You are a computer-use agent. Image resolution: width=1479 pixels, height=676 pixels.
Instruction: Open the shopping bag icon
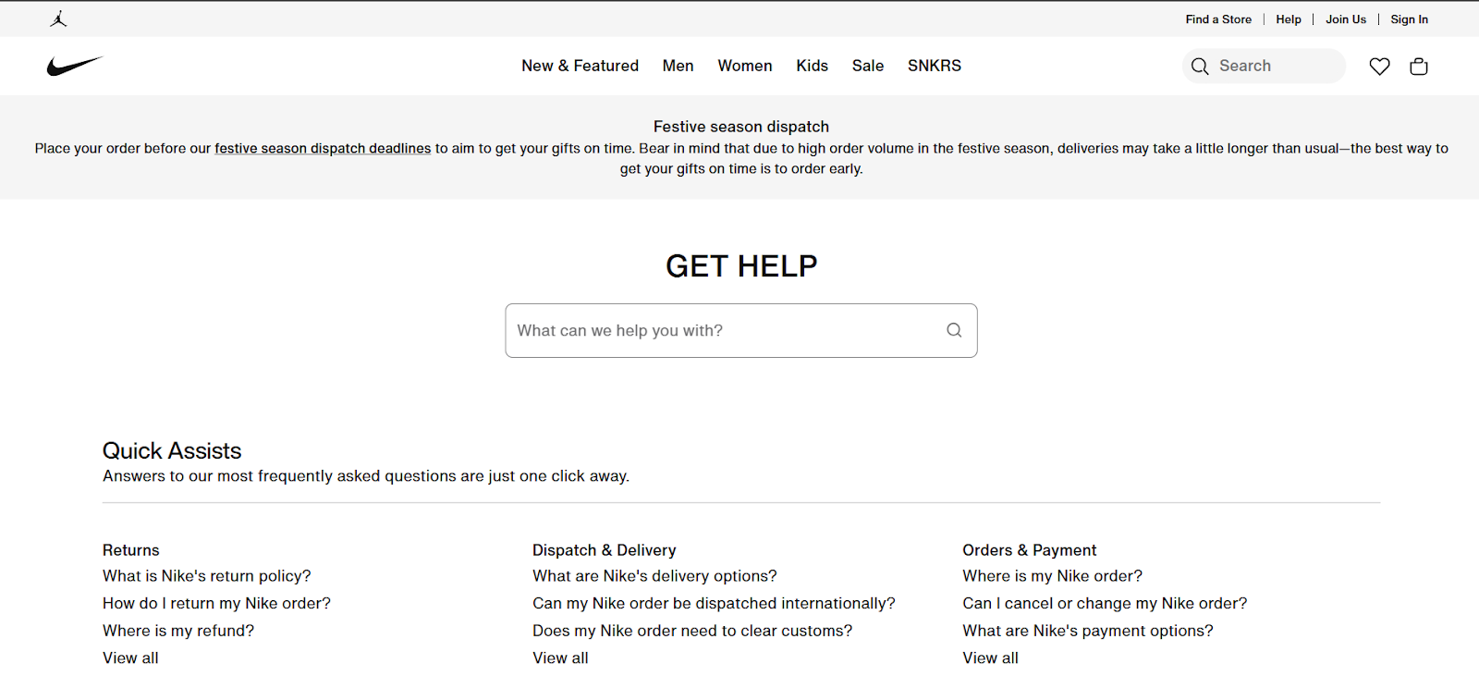[x=1419, y=67]
